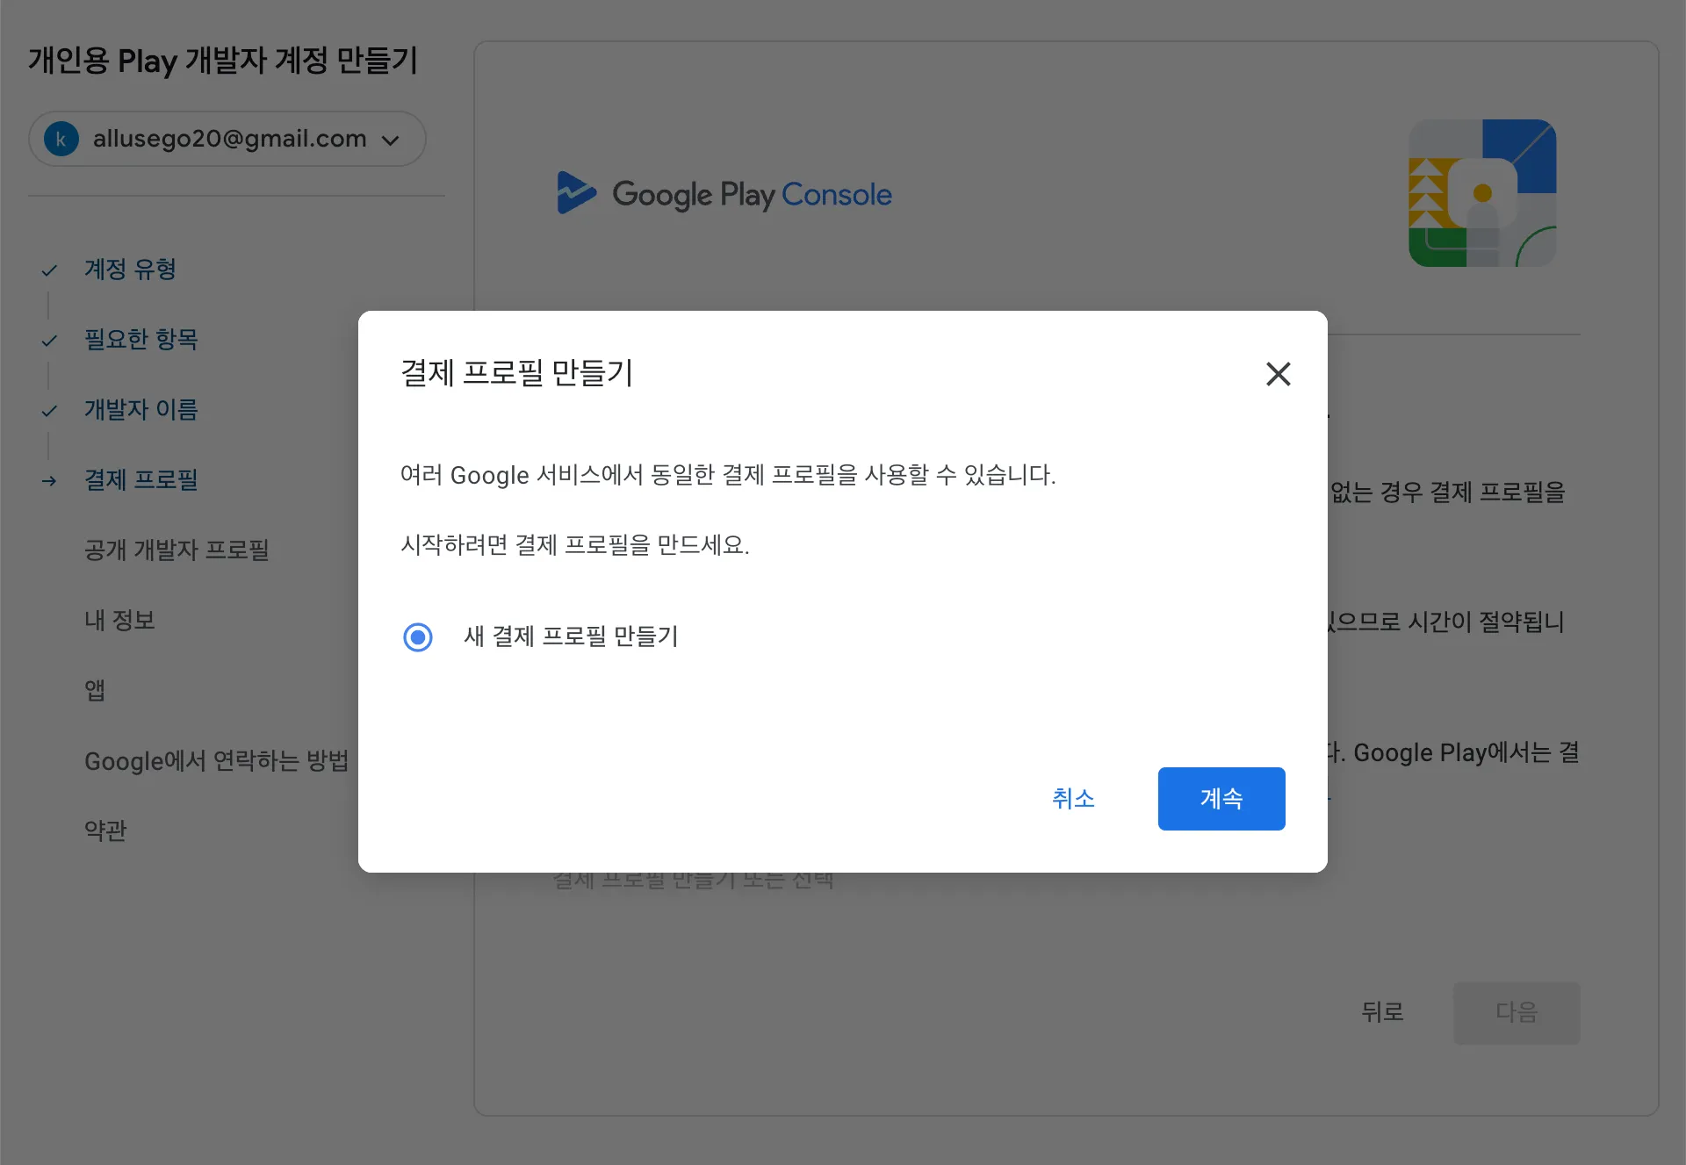The image size is (1686, 1165).
Task: Select 새 결제 프로필 만들기 radio button
Action: click(418, 636)
